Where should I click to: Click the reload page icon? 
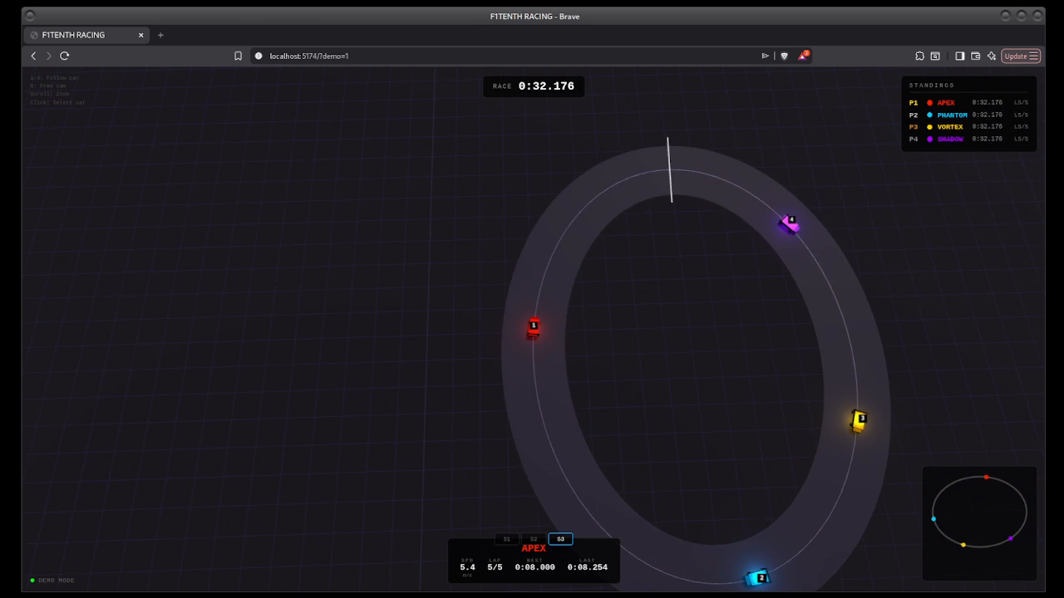[x=65, y=56]
